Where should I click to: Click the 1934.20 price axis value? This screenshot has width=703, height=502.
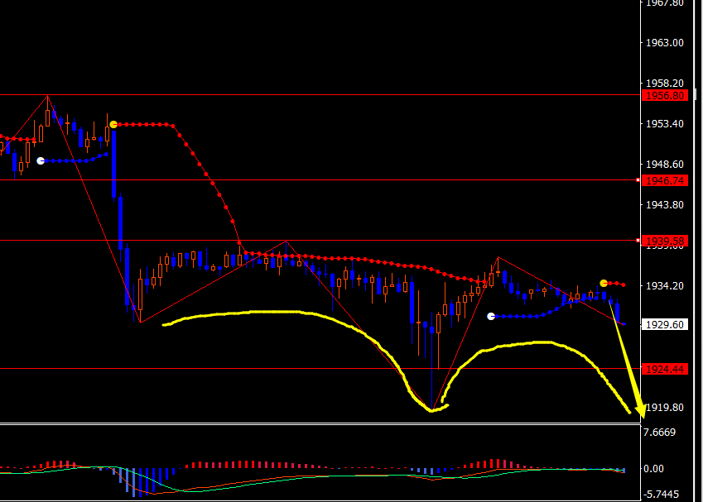click(x=664, y=285)
